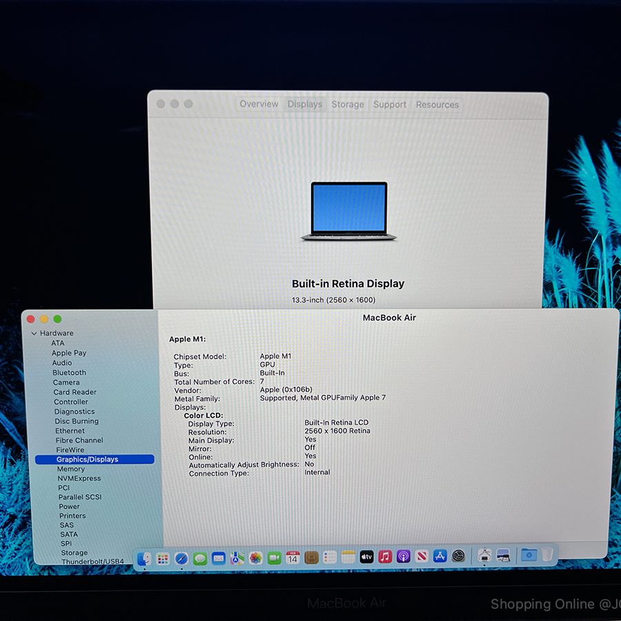Launch the Notes app in the Dock
This screenshot has height=621, width=621.
[348, 558]
